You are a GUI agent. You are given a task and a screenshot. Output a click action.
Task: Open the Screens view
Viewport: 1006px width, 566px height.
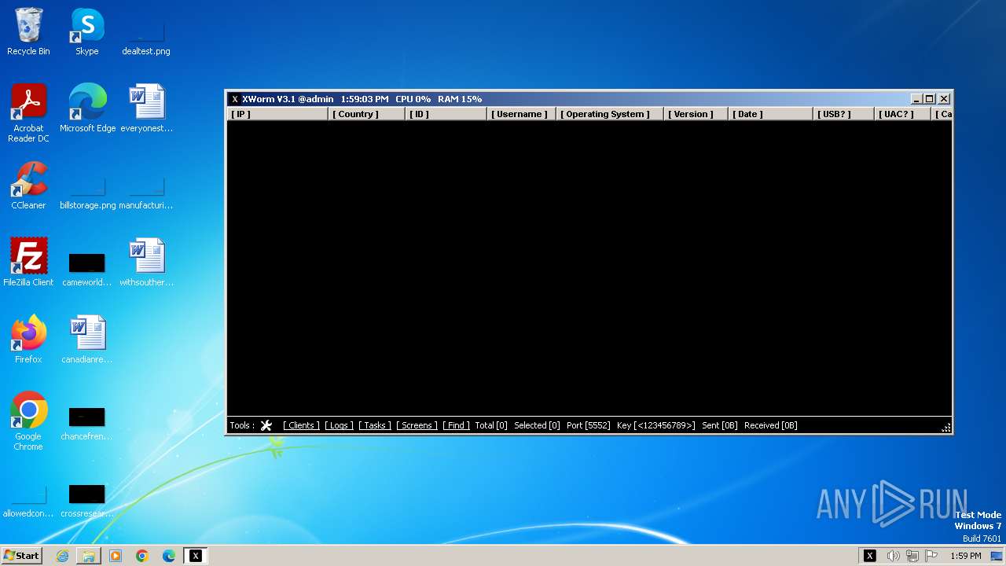(417, 425)
